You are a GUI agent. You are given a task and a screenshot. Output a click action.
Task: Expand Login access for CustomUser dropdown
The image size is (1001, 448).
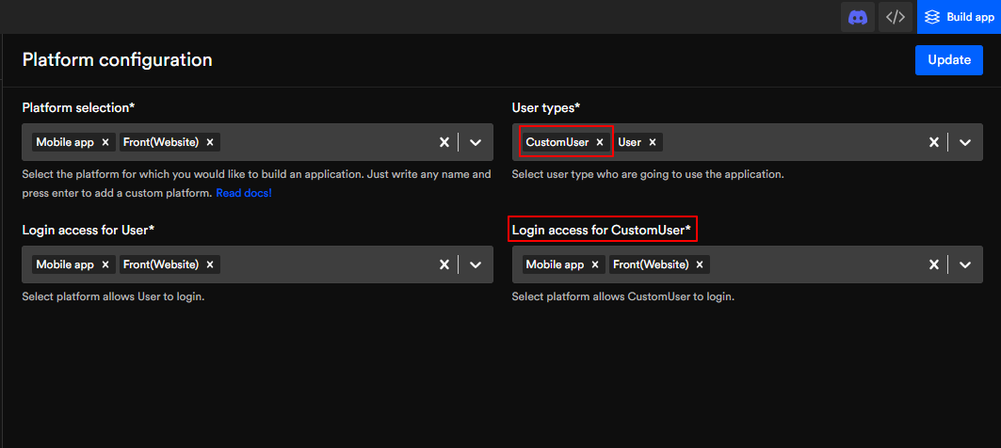[965, 264]
